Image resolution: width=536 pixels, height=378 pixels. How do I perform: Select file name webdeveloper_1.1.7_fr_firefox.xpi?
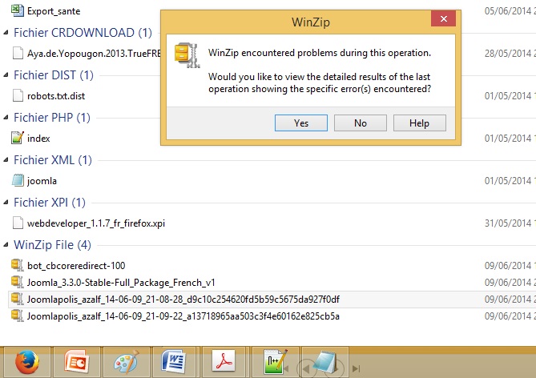pyautogui.click(x=96, y=223)
